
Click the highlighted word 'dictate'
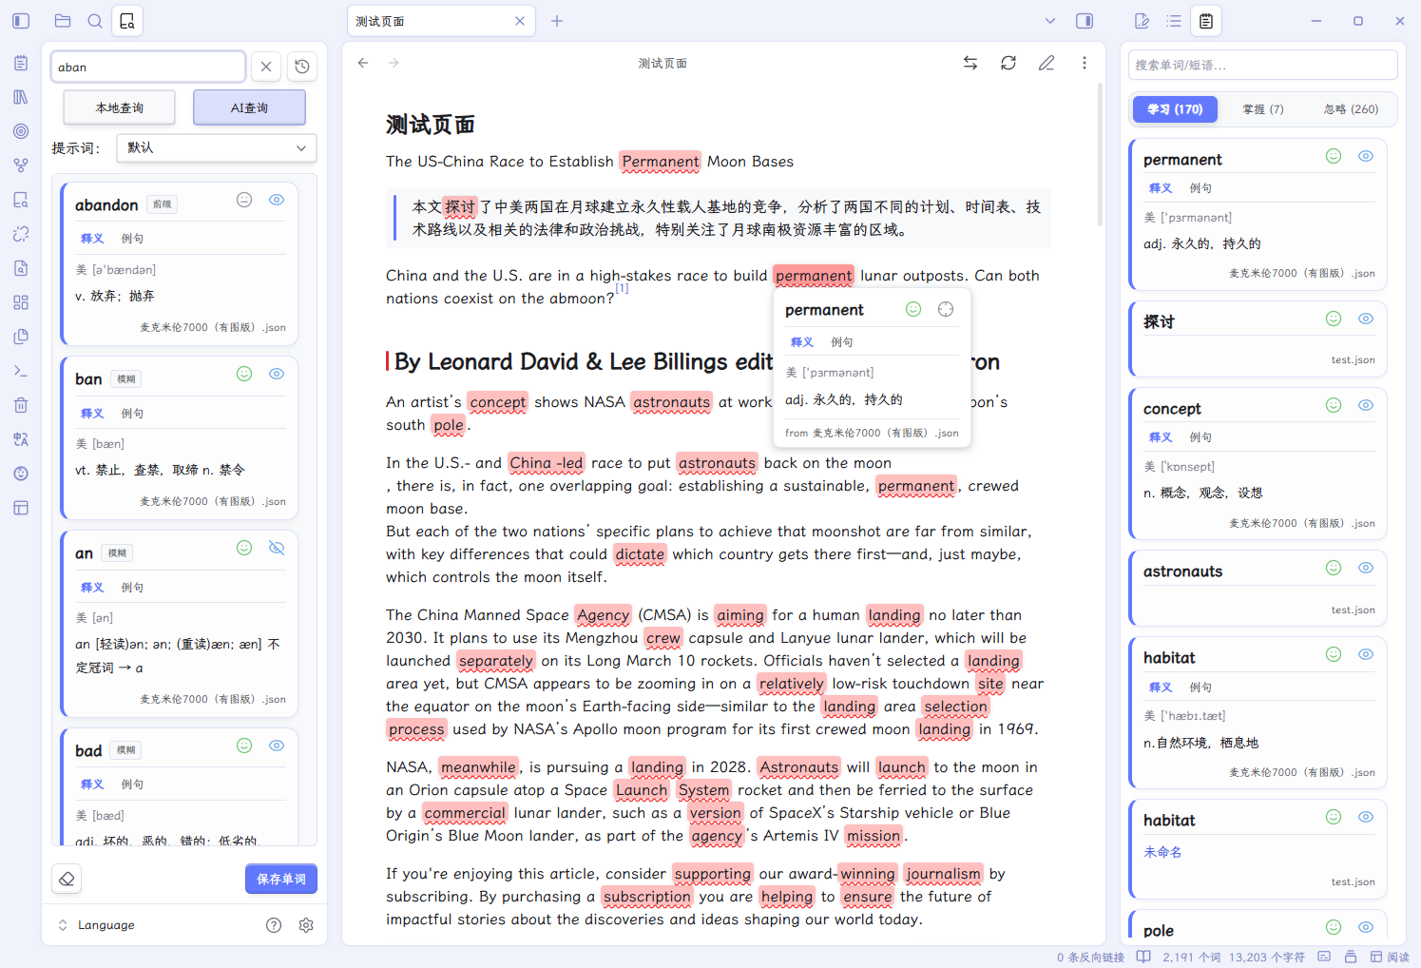pos(640,554)
